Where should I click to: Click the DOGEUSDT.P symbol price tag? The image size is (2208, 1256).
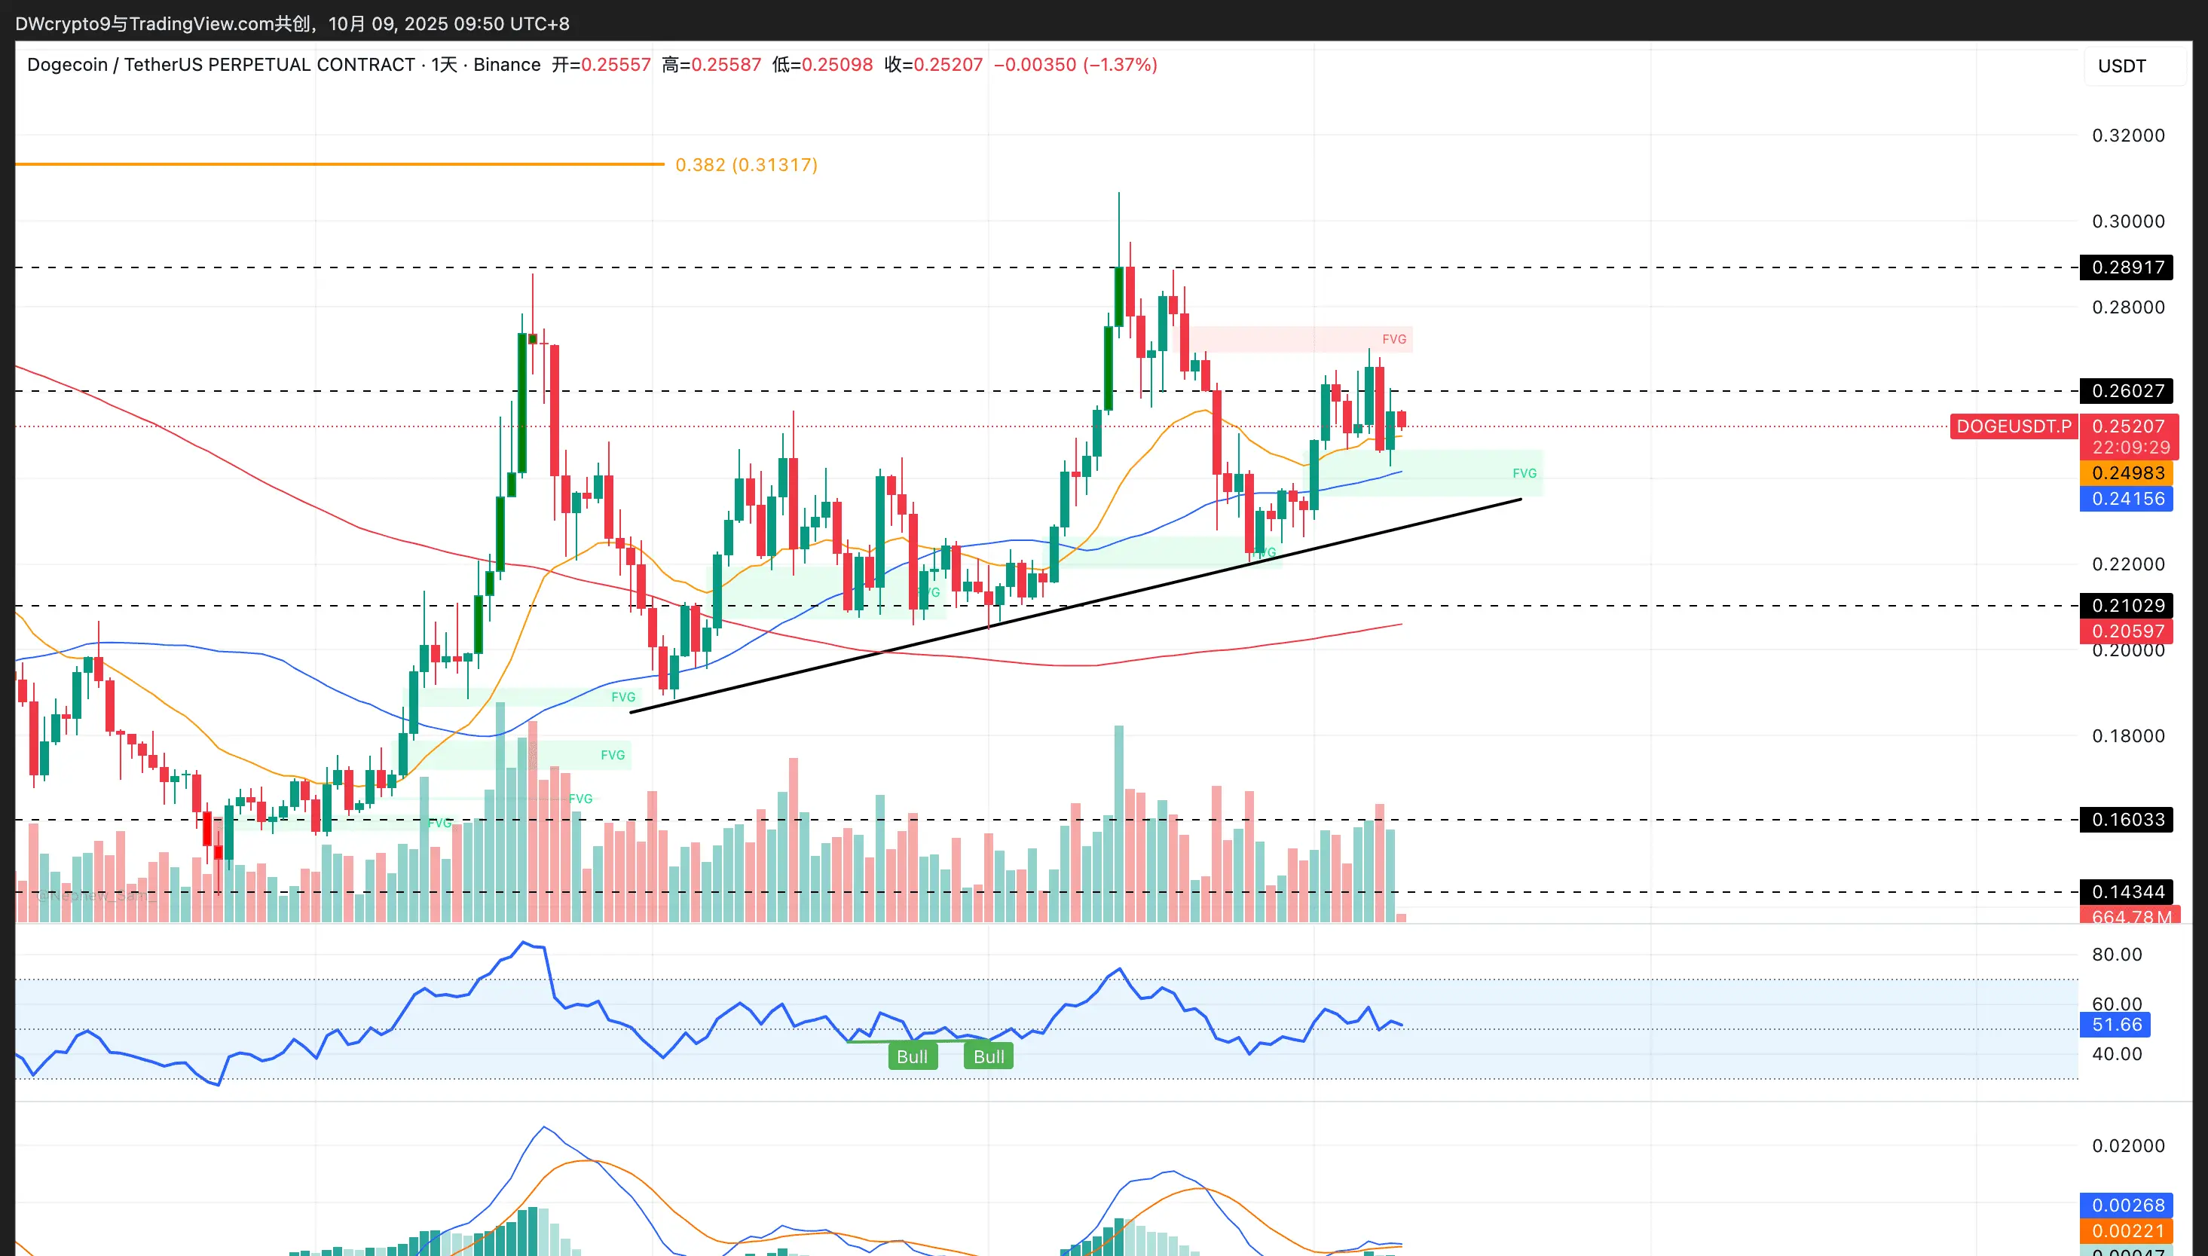pyautogui.click(x=2013, y=426)
